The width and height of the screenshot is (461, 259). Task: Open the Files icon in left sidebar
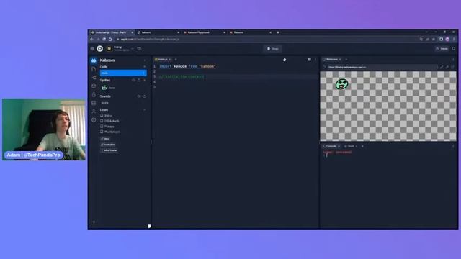tap(94, 69)
